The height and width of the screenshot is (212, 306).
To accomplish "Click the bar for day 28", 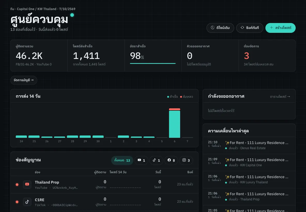I will 72,137.
